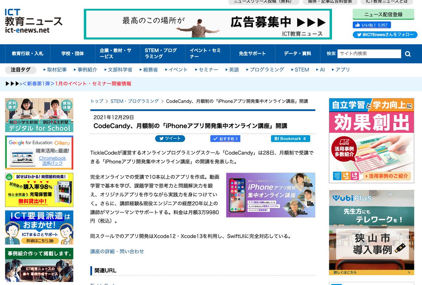Screen dimensions: 422x285
Task: Select the プログラミング tag link
Action: [x=266, y=70]
